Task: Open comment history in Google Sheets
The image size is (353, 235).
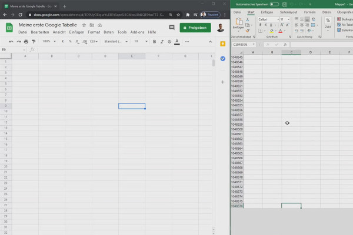Action: (172, 28)
